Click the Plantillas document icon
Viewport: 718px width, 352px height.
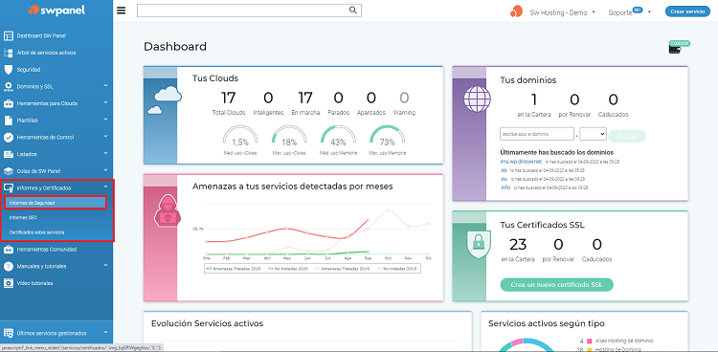[8, 121]
